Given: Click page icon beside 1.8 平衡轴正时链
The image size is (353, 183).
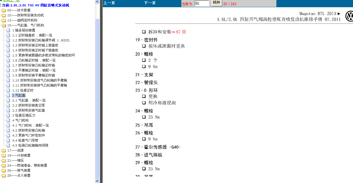Looking at the screenshot, I should point(8,70).
